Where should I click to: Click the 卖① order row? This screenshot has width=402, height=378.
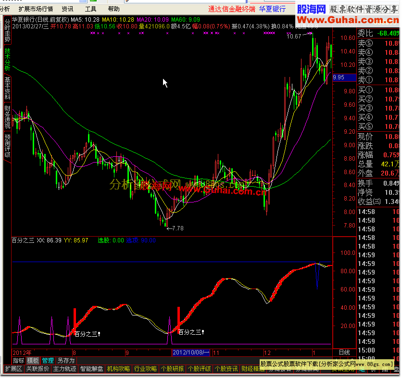pos(378,80)
